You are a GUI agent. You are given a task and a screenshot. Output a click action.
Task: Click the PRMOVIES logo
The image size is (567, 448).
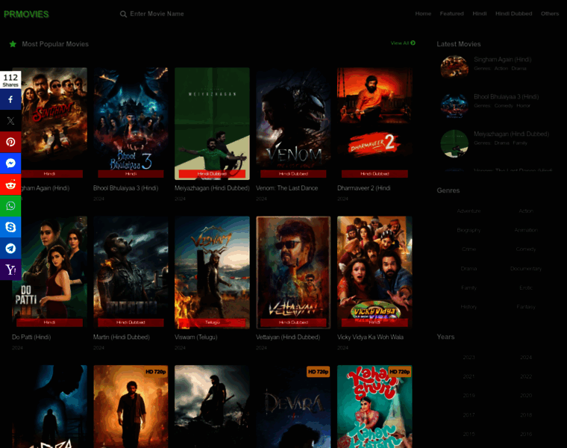tap(26, 14)
